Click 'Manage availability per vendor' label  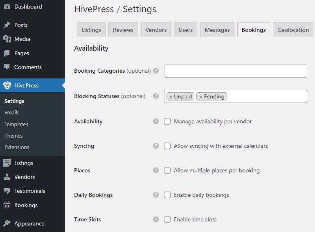(213, 122)
